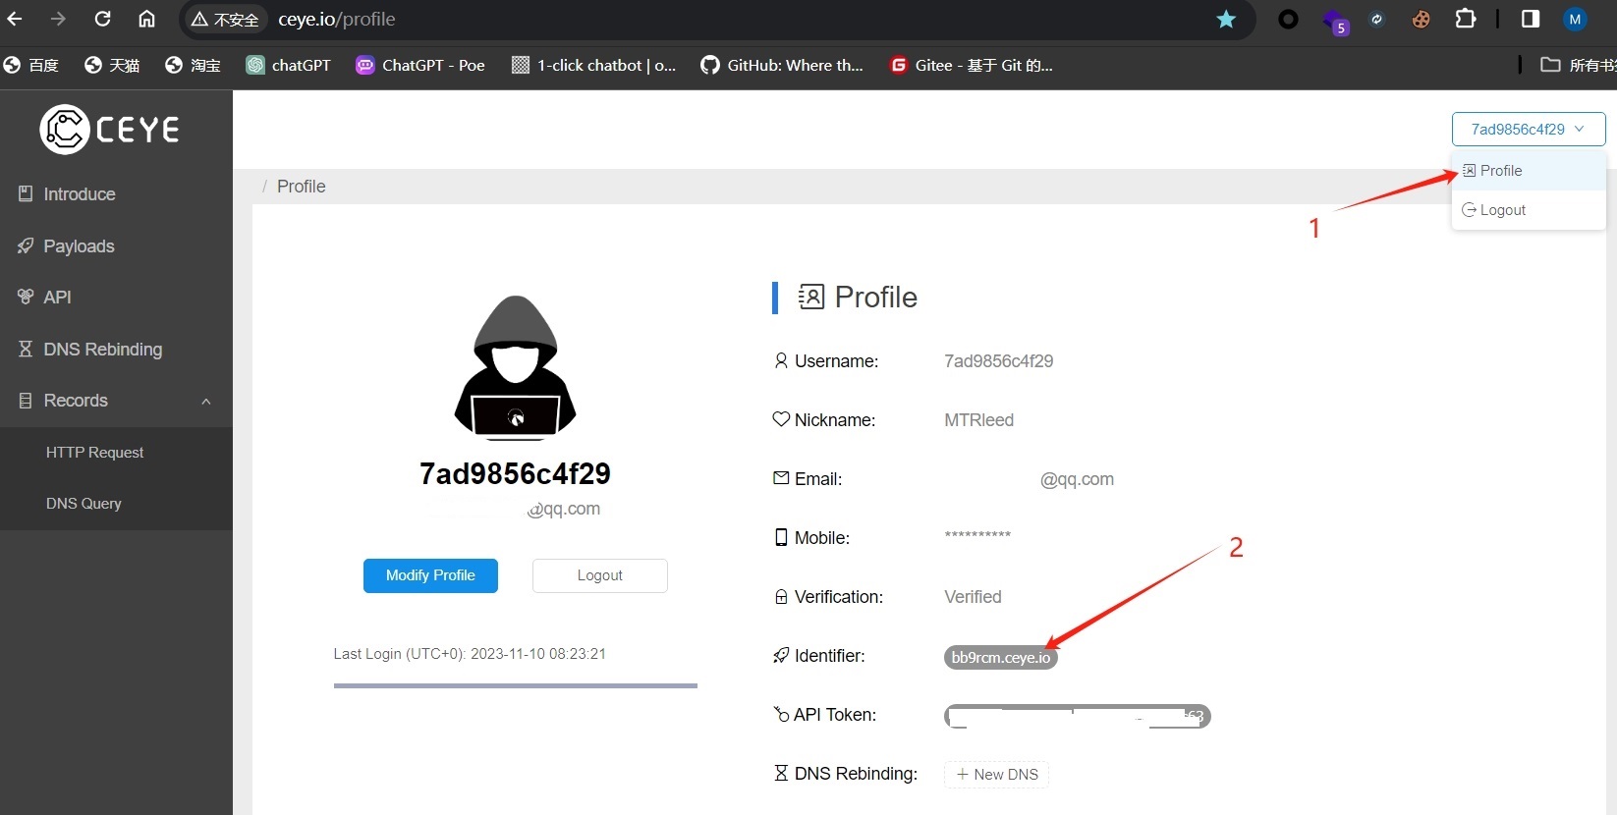The image size is (1617, 815).
Task: Open the GitHub bookmark
Action: click(782, 65)
